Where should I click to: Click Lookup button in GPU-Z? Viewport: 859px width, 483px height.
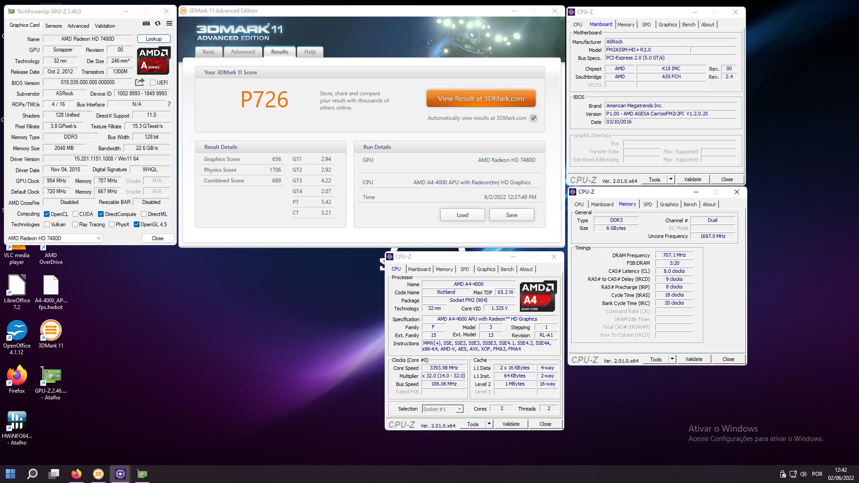point(153,39)
